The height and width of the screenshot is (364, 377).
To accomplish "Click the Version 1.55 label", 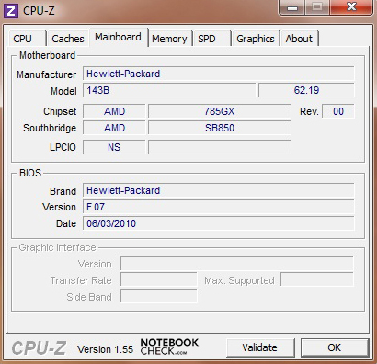I will [x=105, y=349].
